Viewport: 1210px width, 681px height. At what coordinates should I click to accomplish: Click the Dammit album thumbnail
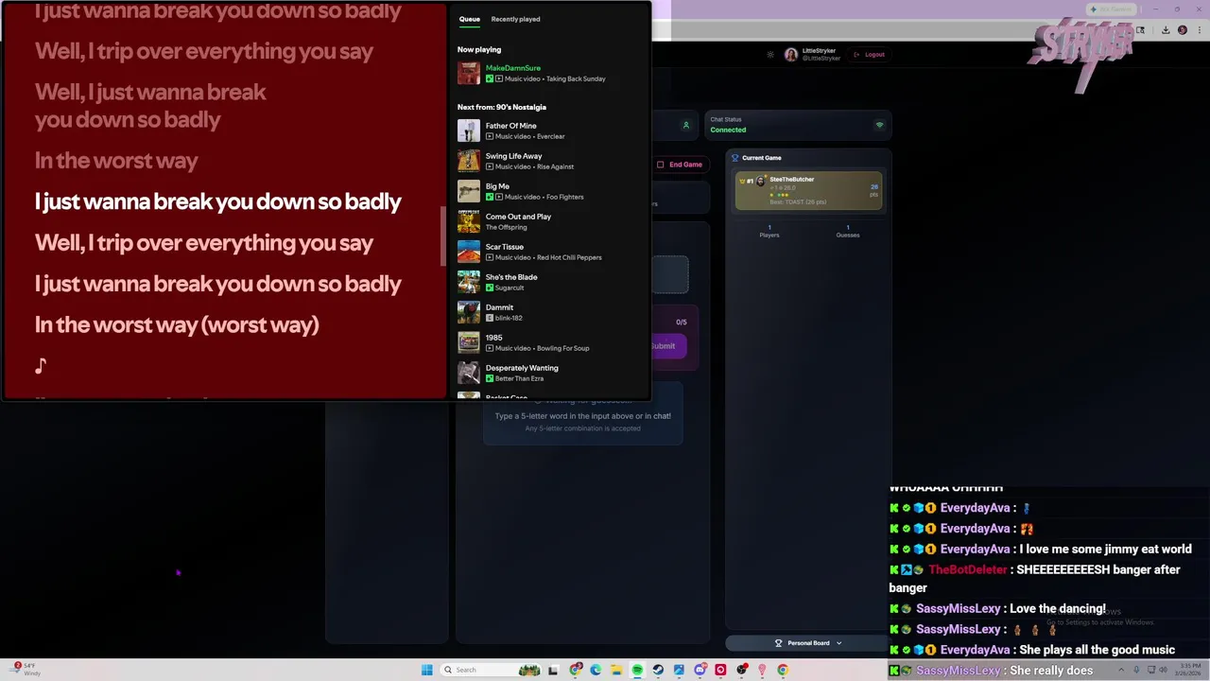click(x=469, y=312)
